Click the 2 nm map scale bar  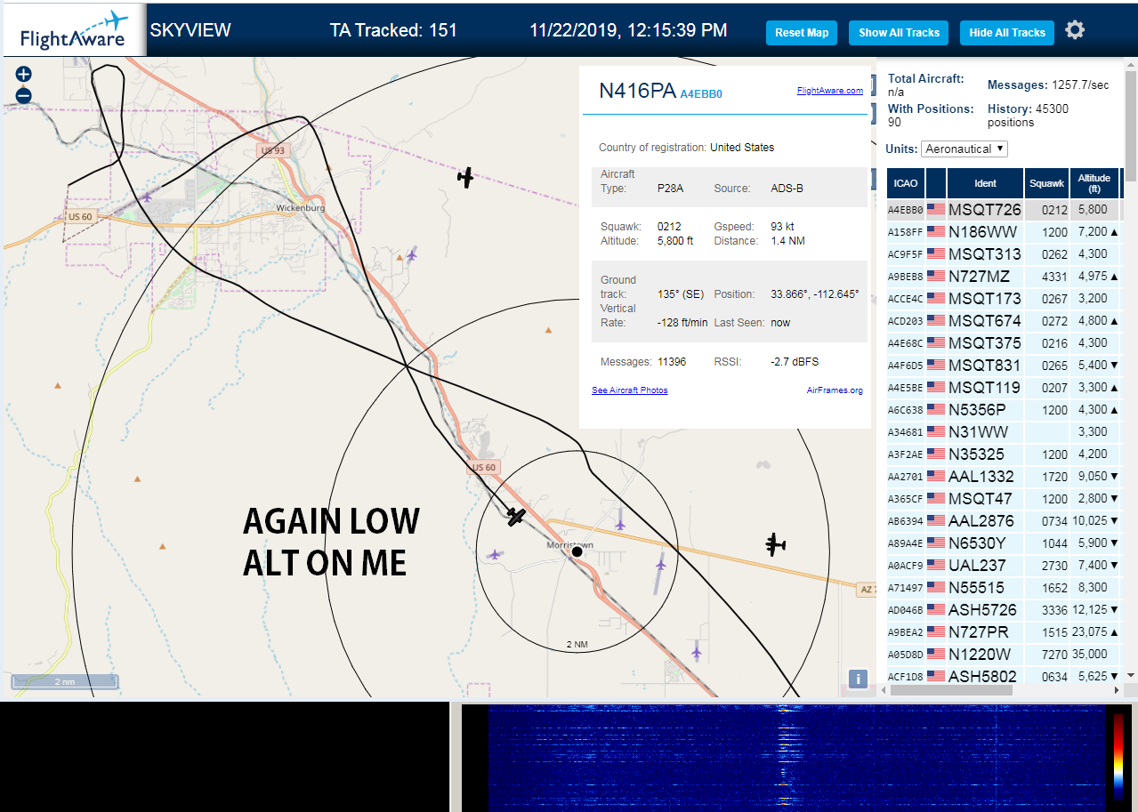[65, 682]
